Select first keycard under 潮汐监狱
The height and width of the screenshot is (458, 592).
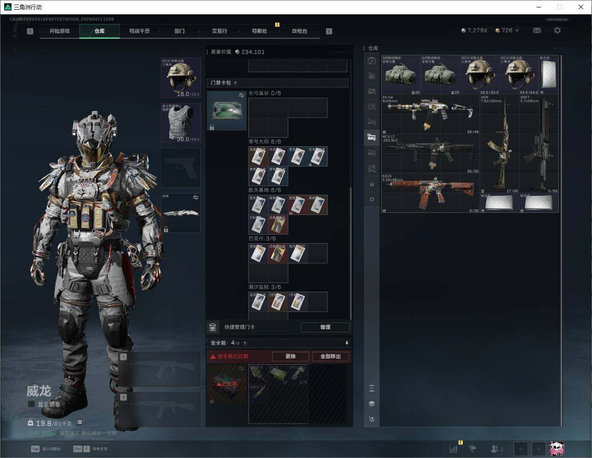(x=258, y=301)
